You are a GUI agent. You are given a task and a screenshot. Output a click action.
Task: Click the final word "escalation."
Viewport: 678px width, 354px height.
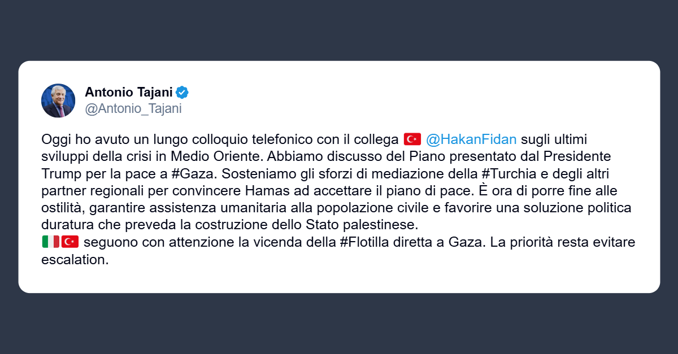tap(75, 260)
